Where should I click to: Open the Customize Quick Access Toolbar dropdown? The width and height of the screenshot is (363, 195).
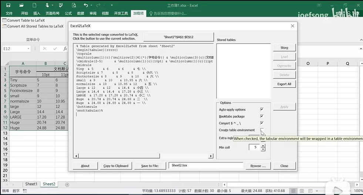coord(112,5)
